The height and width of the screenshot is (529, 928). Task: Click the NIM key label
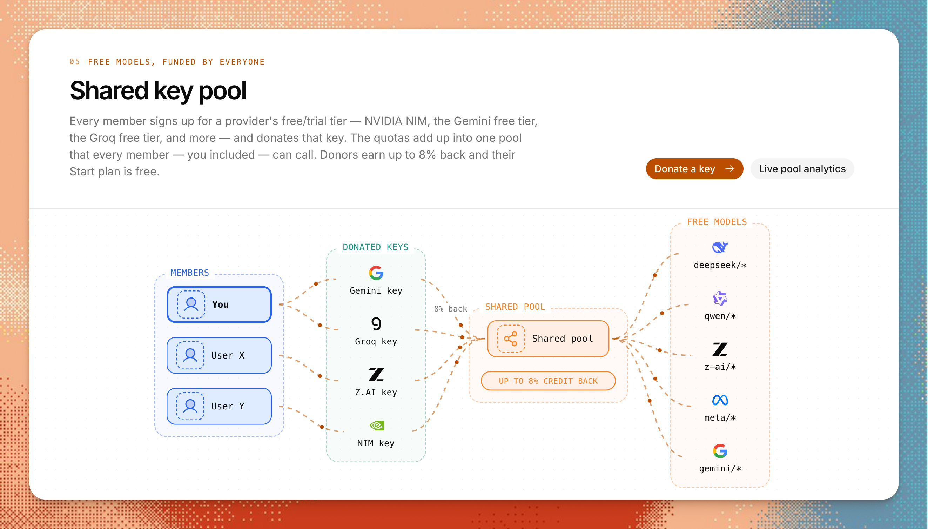(x=376, y=443)
